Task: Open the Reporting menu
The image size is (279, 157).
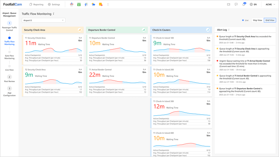Action: (x=36, y=4)
